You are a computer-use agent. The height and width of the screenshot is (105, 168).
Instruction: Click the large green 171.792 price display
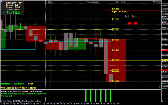click(12, 13)
